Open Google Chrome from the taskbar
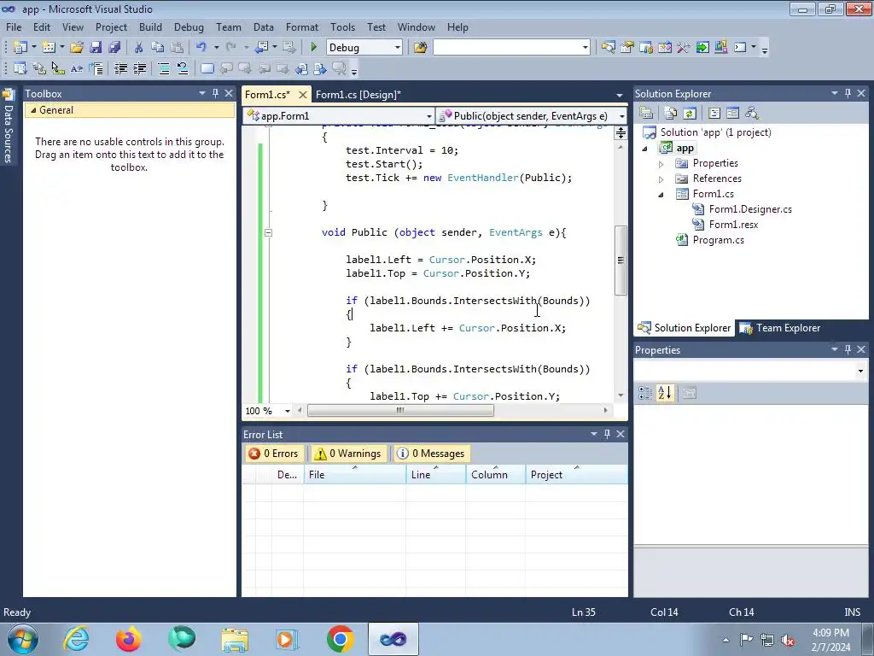Viewport: 874px width, 656px height. pyautogui.click(x=340, y=639)
